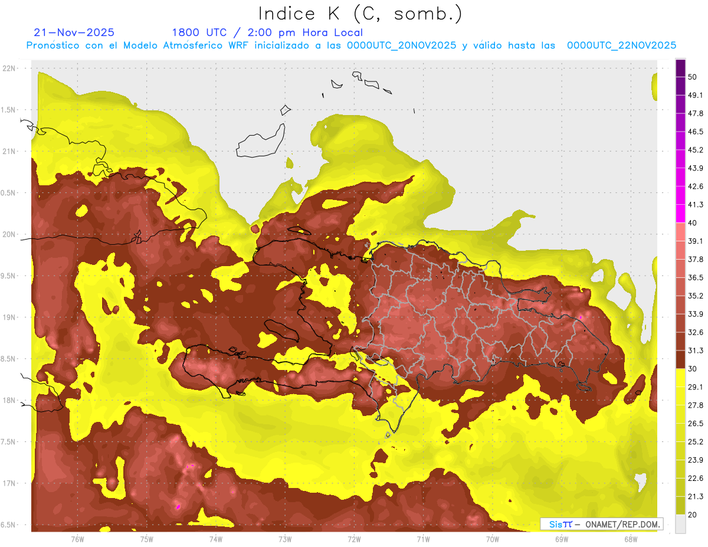Click the legend value "42.6"
Viewport: 708px width, 547px height.
pos(696,186)
